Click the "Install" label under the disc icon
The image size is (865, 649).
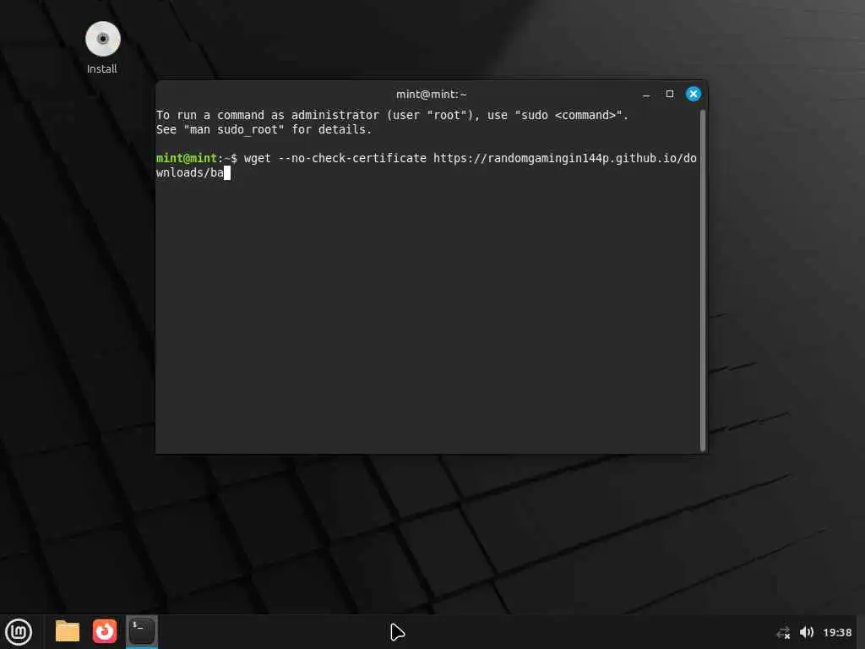point(102,69)
